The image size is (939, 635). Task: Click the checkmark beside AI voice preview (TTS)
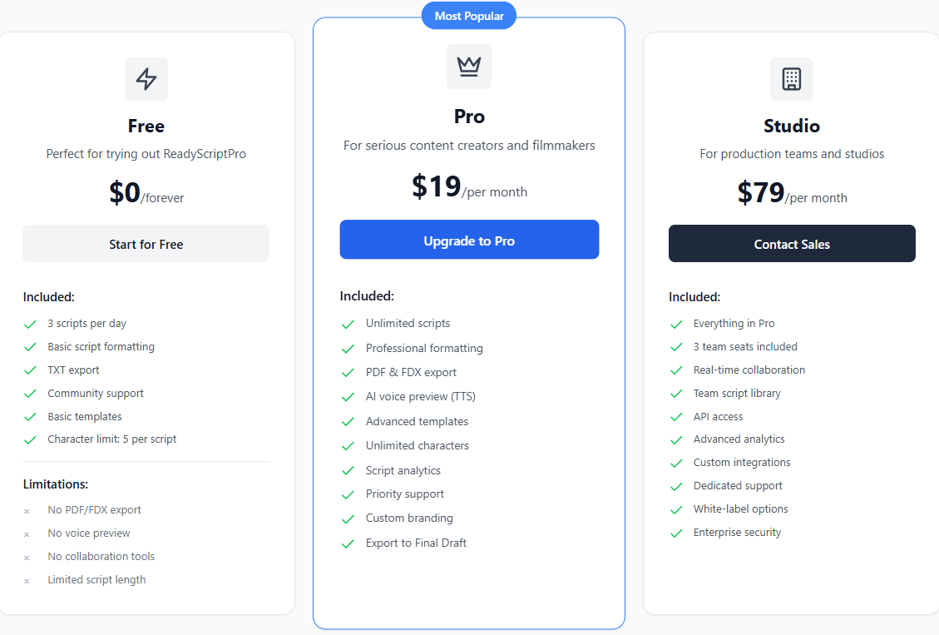(348, 397)
